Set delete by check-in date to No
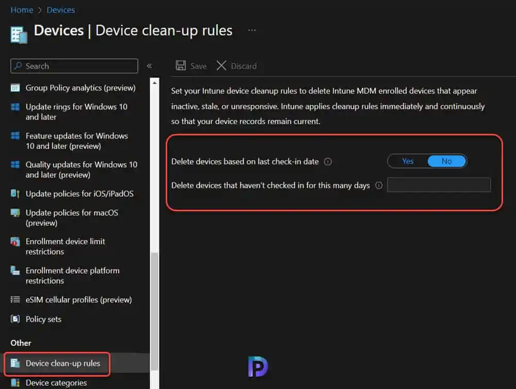 click(446, 161)
